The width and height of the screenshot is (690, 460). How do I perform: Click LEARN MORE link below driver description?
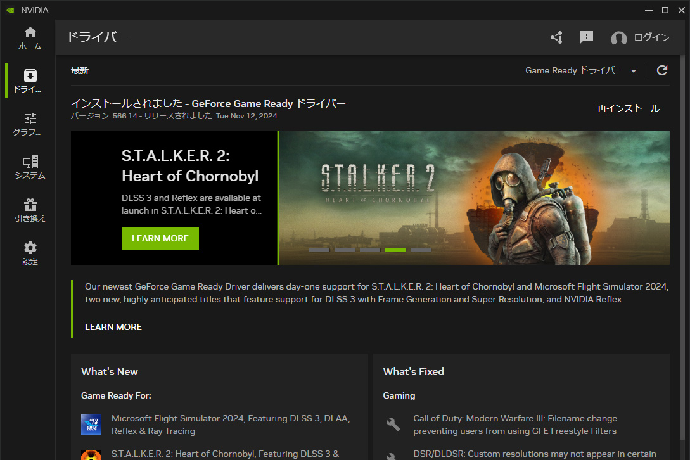[x=113, y=327]
